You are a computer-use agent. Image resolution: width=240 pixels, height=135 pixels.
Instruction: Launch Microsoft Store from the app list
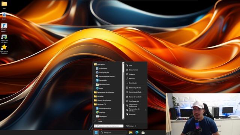[103, 84]
